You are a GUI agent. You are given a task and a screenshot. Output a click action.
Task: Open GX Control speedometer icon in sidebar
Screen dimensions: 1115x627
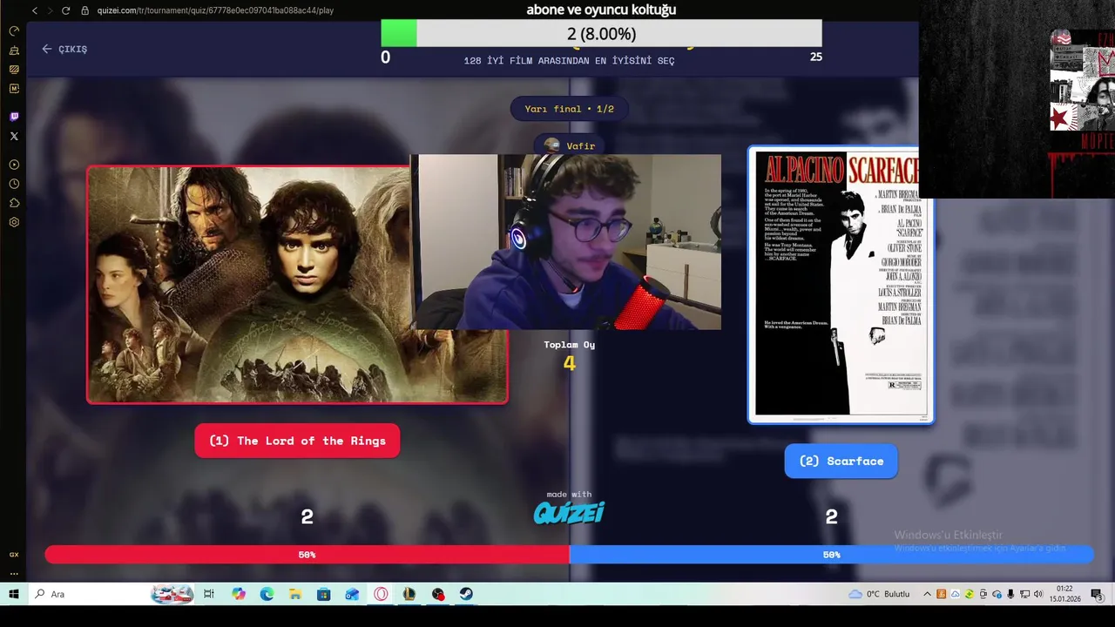(14, 31)
